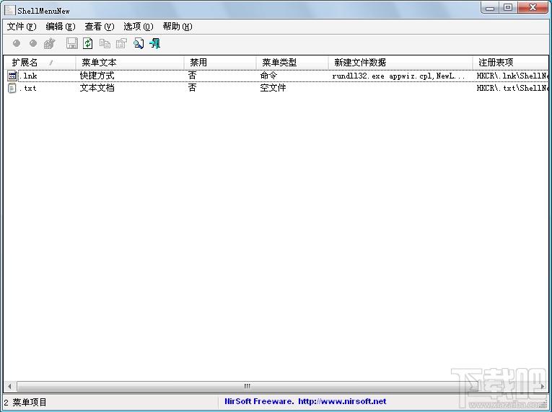Click the 快捷方式 menu text cell
The image size is (552, 412).
point(97,76)
